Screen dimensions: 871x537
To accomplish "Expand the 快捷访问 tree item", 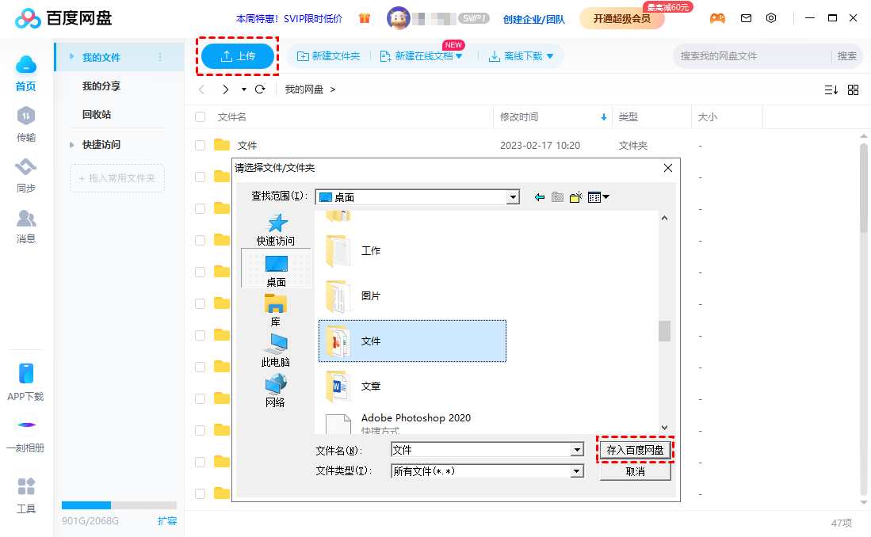I will click(71, 145).
